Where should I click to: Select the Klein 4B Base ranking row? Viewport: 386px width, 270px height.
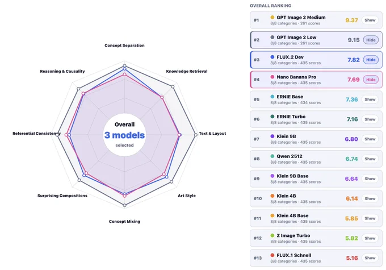click(x=316, y=218)
